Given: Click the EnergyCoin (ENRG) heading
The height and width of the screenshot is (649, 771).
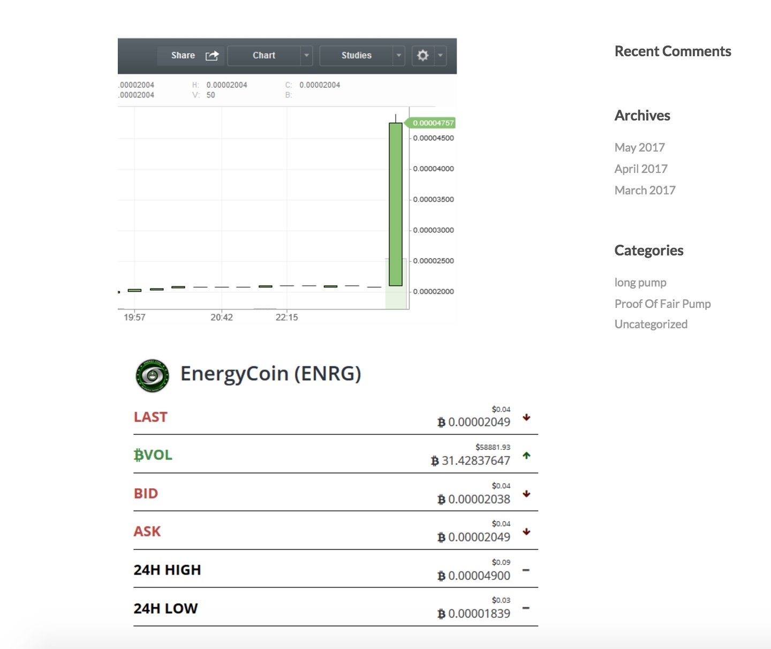Looking at the screenshot, I should 271,373.
